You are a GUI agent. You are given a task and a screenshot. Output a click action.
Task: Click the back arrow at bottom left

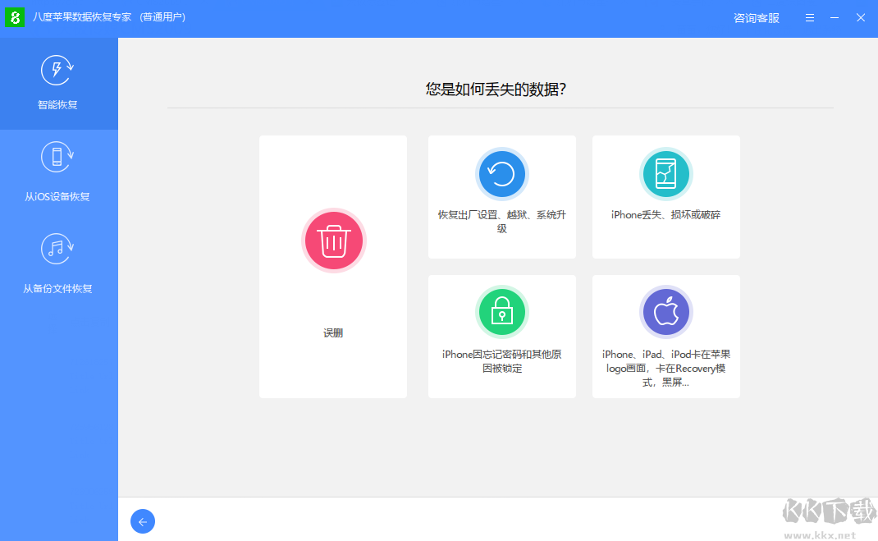pos(143,521)
